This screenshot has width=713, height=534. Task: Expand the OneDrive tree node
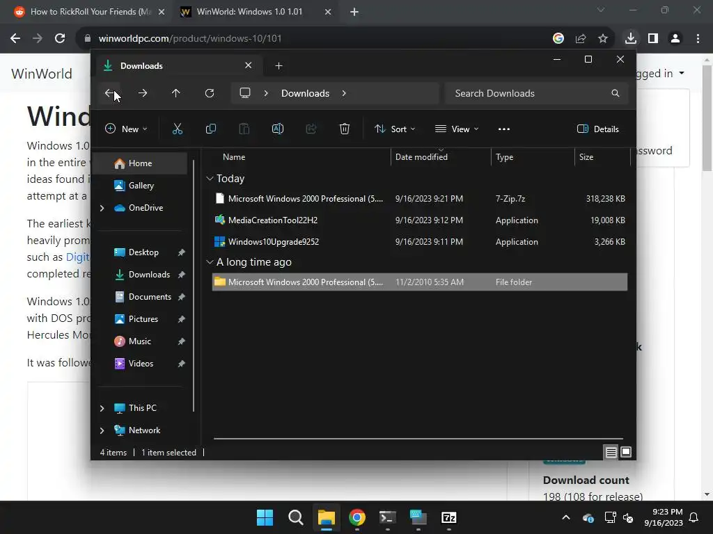click(102, 208)
